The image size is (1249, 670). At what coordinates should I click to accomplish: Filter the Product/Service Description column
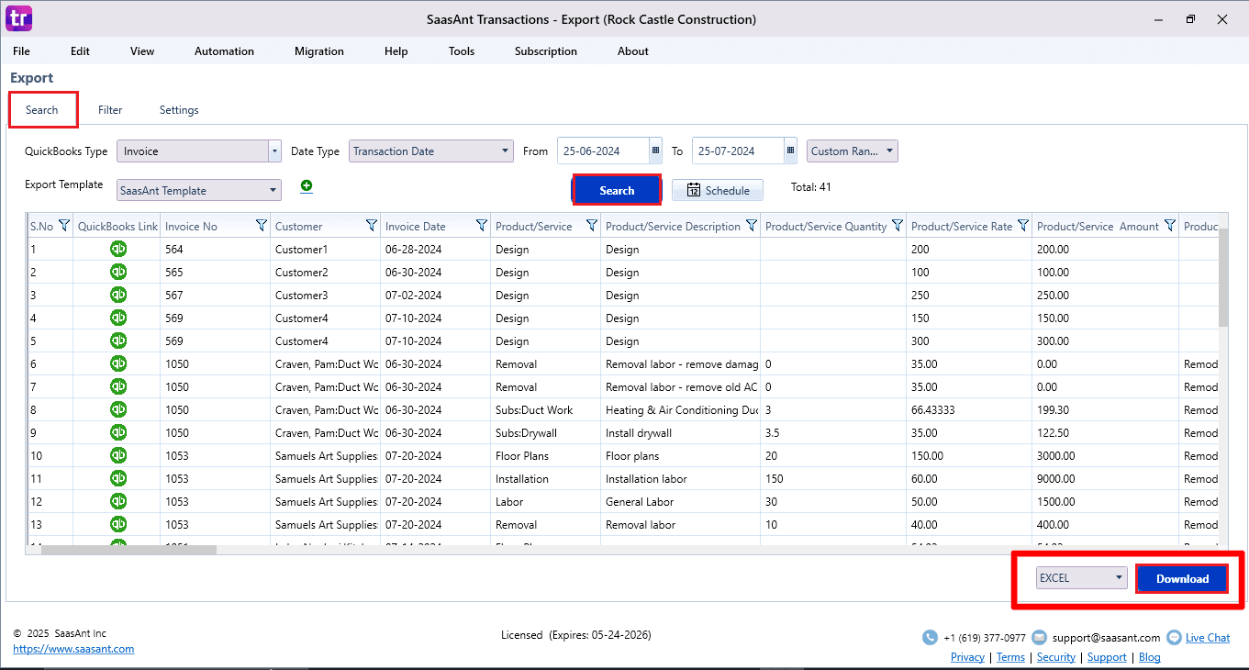pos(753,225)
